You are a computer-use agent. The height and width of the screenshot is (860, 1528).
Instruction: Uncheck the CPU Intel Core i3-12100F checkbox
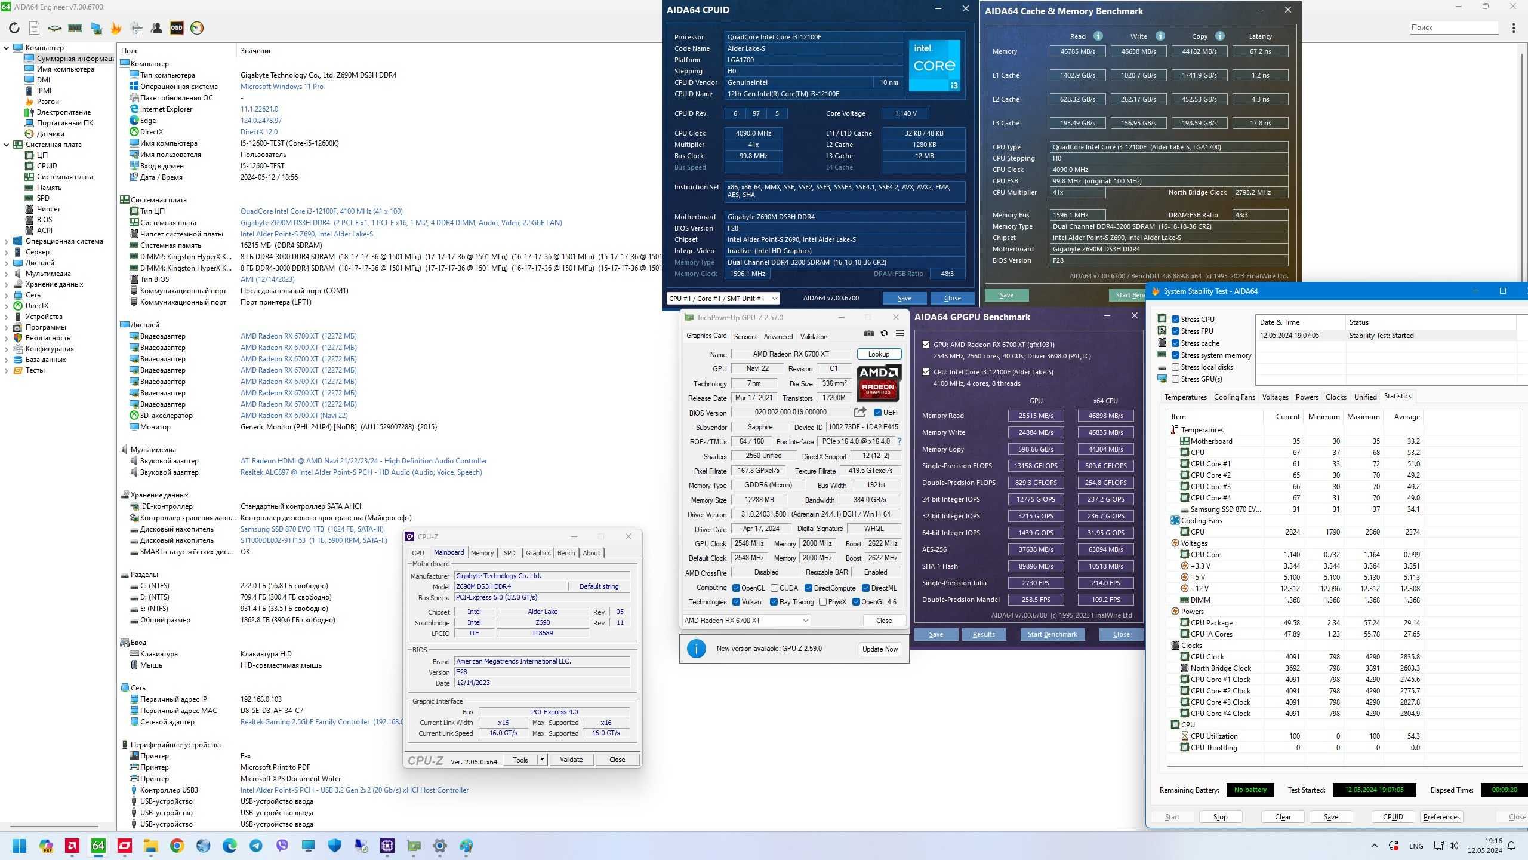coord(926,372)
